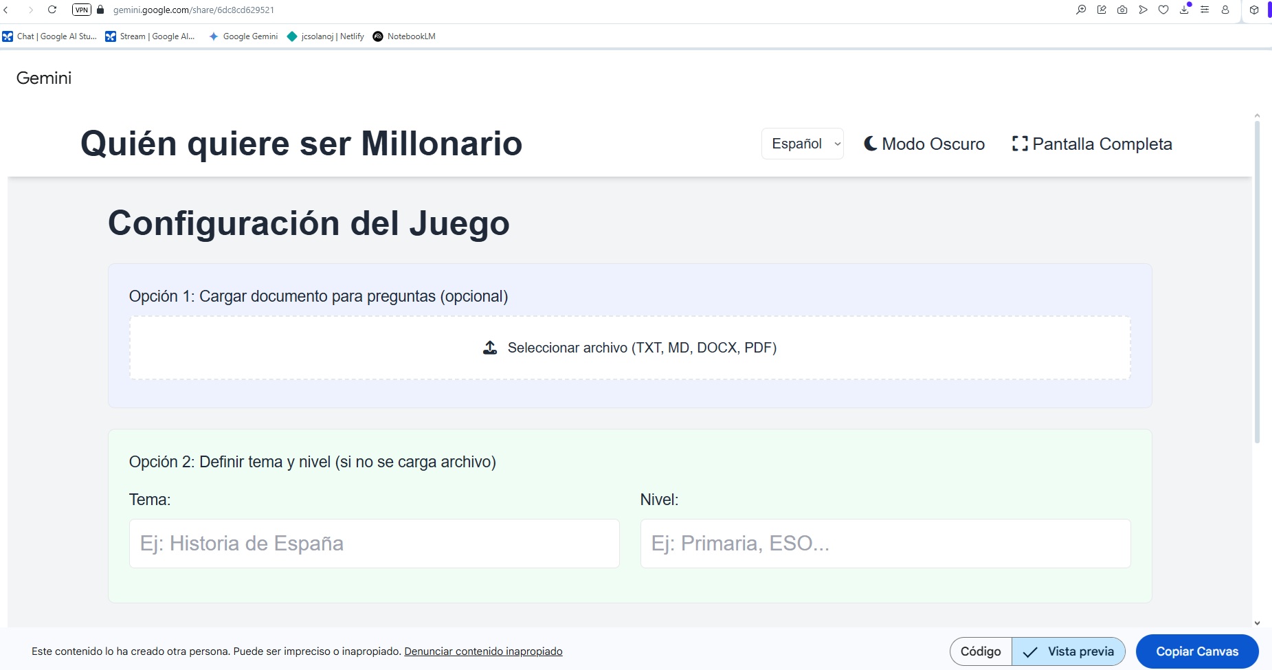Open jcsolanoj | Netlify bookmark
The height and width of the screenshot is (670, 1272).
click(x=326, y=36)
